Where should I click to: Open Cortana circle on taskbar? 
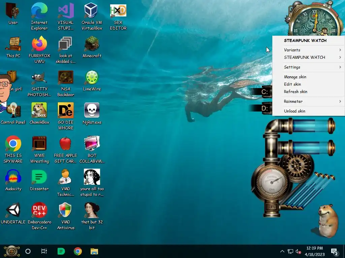pos(28,251)
